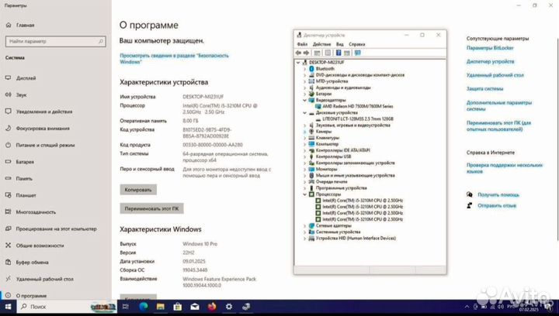Go back with Device Manager toolbar arrow
Viewport: 559px width, 316px height.
tap(298, 53)
